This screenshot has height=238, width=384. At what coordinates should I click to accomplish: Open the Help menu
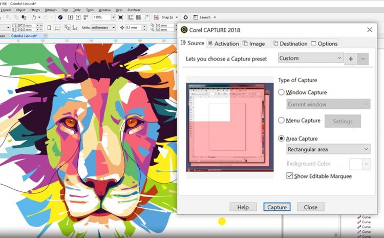point(119,10)
